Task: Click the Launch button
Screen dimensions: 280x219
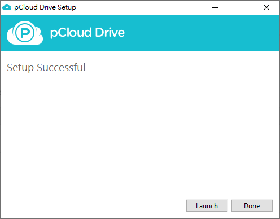Action: point(207,205)
